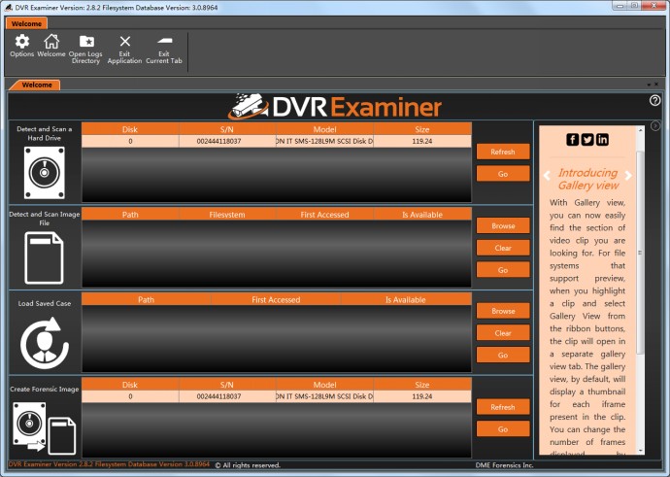Click DVR Examiner version footer text
The image size is (670, 477).
click(109, 464)
